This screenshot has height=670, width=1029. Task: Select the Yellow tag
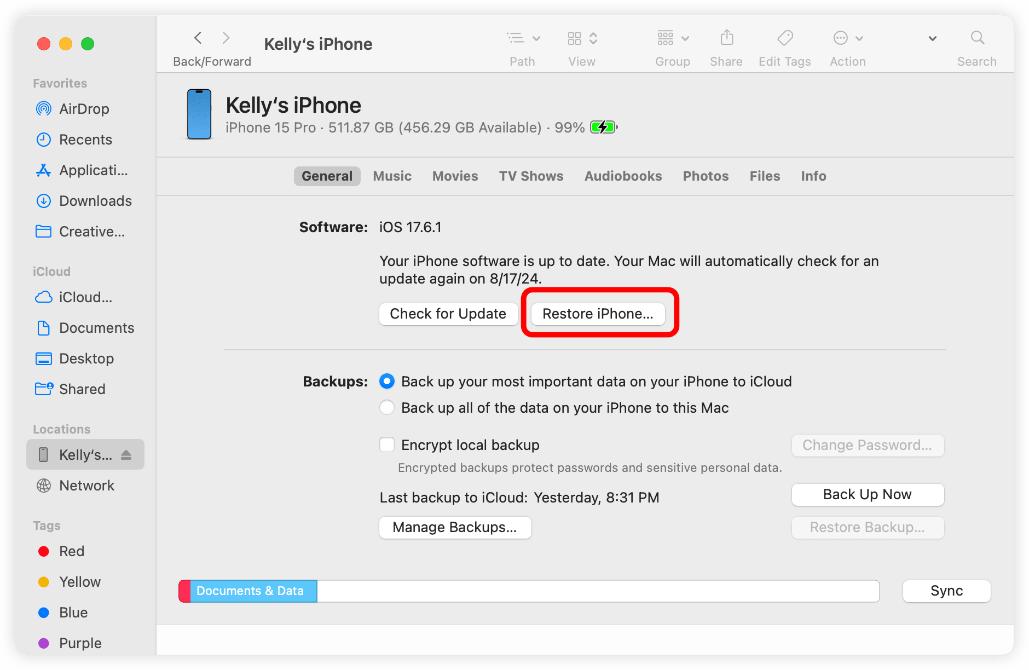[85, 582]
